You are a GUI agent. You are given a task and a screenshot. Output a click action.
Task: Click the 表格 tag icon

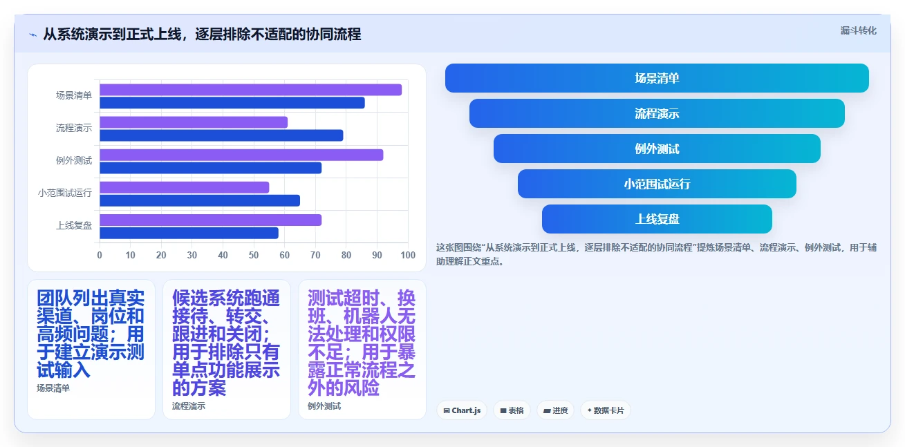[503, 410]
